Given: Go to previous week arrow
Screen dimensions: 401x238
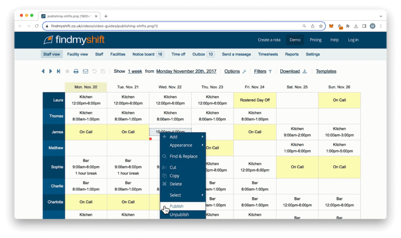Looking at the screenshot, I should coord(43,71).
